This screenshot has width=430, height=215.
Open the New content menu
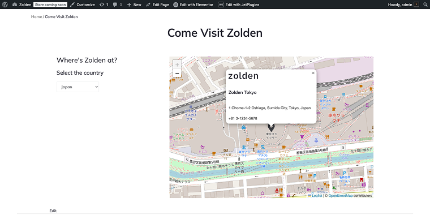click(134, 5)
